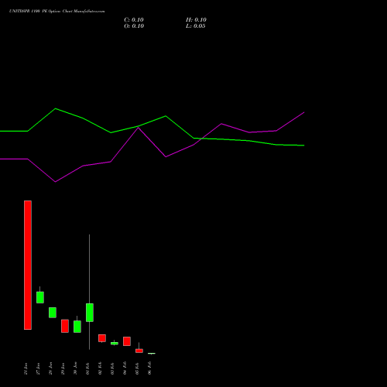Click the tall red candlestick at far left
Viewport: 387px width, 387px height.
pos(28,265)
